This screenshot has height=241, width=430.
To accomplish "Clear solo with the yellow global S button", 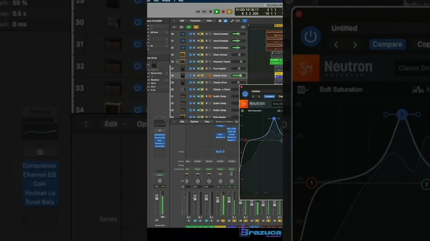I will click(196, 27).
